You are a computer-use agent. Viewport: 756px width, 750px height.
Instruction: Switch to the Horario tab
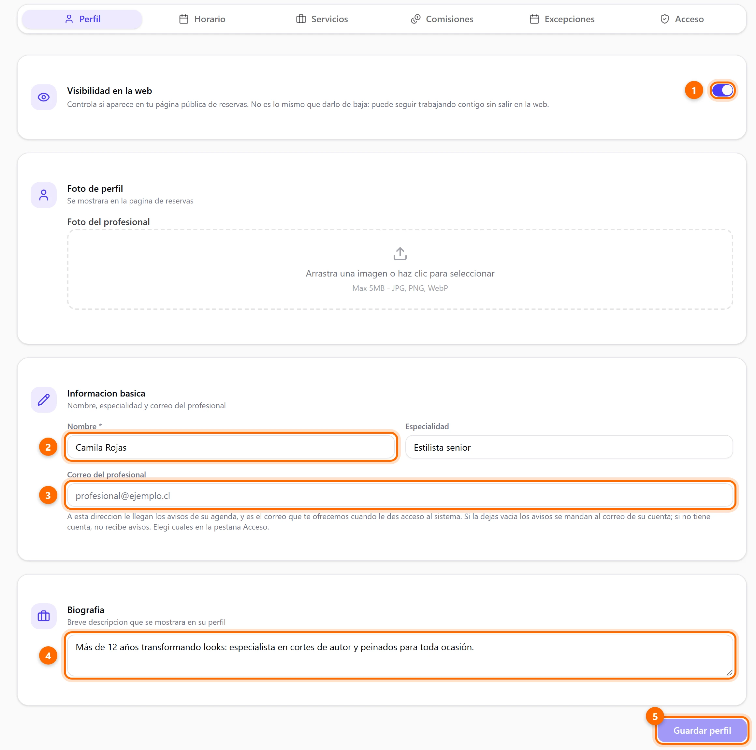point(202,19)
